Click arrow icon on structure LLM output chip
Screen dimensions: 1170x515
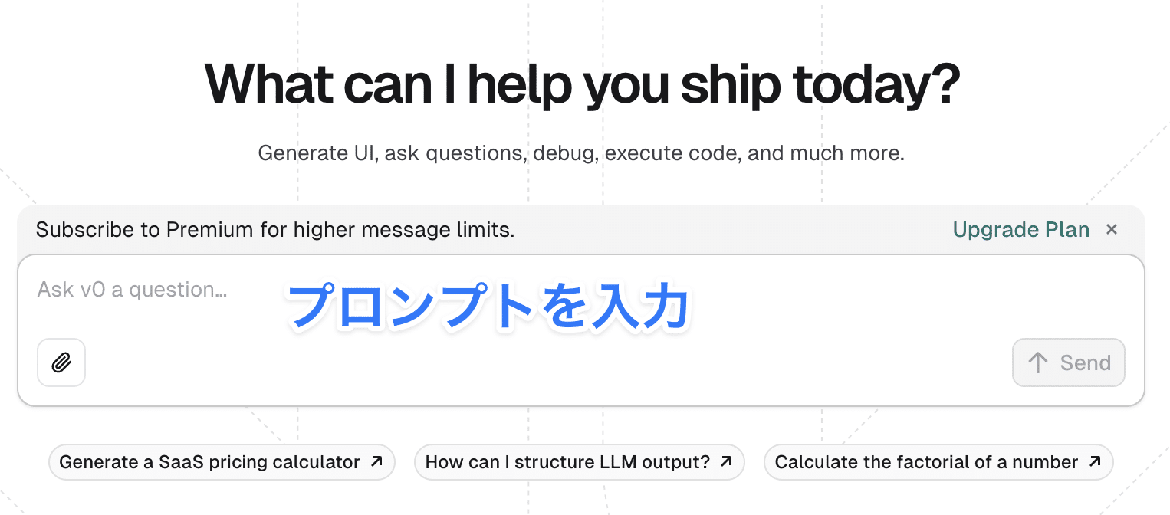point(727,462)
